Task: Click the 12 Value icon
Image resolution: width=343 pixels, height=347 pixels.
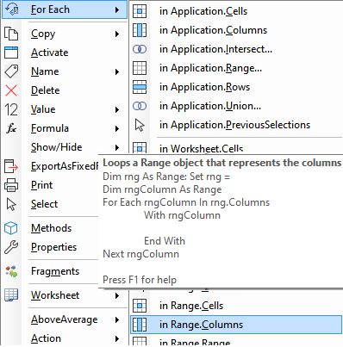Action: click(x=11, y=109)
